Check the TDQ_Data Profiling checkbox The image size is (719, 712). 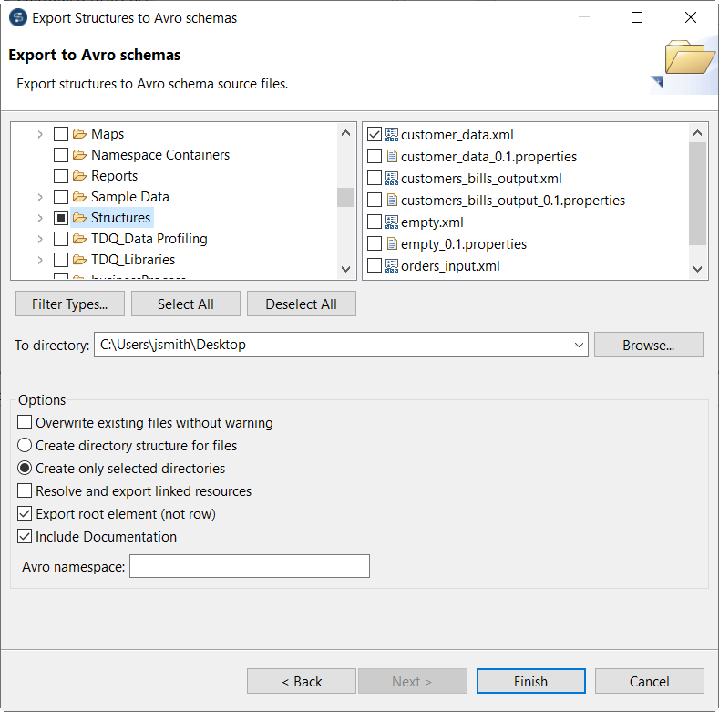click(61, 239)
